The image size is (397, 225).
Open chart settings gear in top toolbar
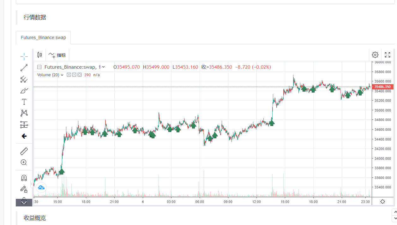coord(375,55)
